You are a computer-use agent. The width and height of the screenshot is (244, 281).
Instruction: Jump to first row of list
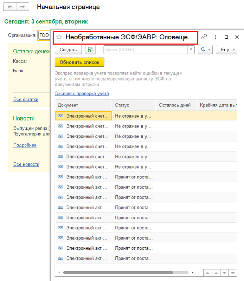click(x=208, y=273)
